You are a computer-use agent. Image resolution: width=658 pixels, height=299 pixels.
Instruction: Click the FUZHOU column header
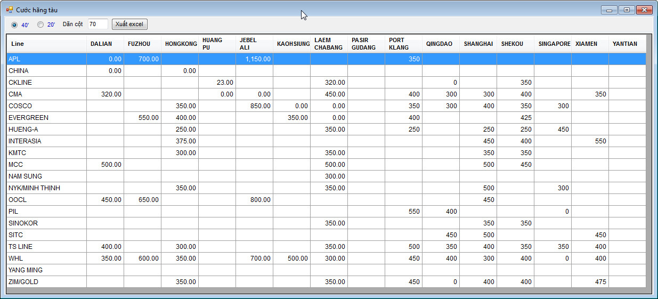[142, 44]
